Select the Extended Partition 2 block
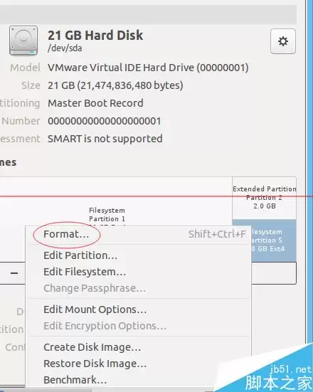The image size is (313, 392). [x=264, y=198]
